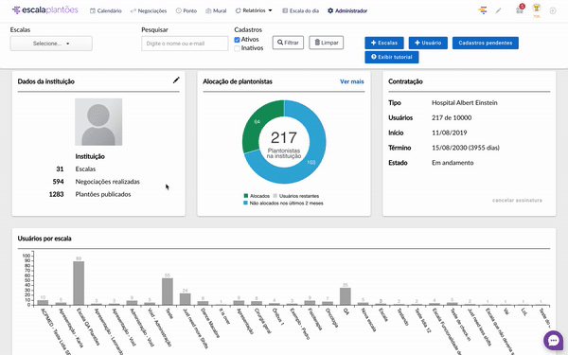
Task: Open the Escalas Selecione dropdown
Action: tap(51, 44)
